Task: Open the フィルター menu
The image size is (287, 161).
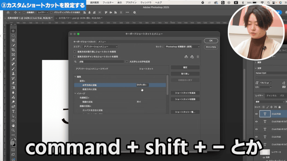Action: pos(108,3)
